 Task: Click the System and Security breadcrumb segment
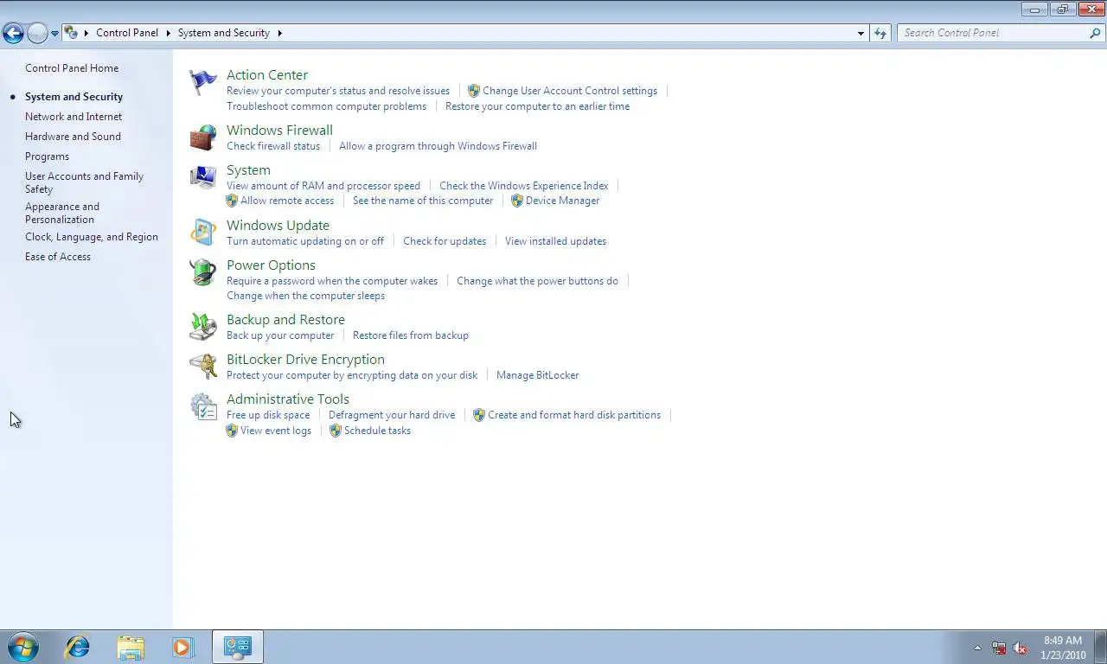pyautogui.click(x=224, y=33)
